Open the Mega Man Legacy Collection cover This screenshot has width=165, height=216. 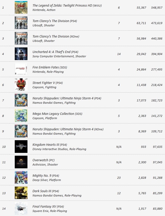[x=21, y=116]
